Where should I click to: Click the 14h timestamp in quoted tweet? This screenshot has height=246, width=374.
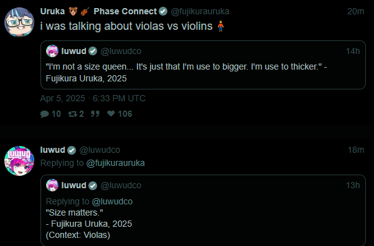(x=353, y=51)
